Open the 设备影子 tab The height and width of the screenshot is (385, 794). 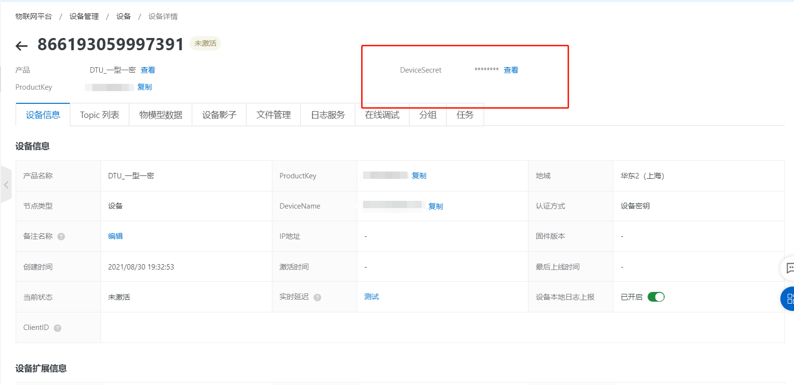pos(219,115)
